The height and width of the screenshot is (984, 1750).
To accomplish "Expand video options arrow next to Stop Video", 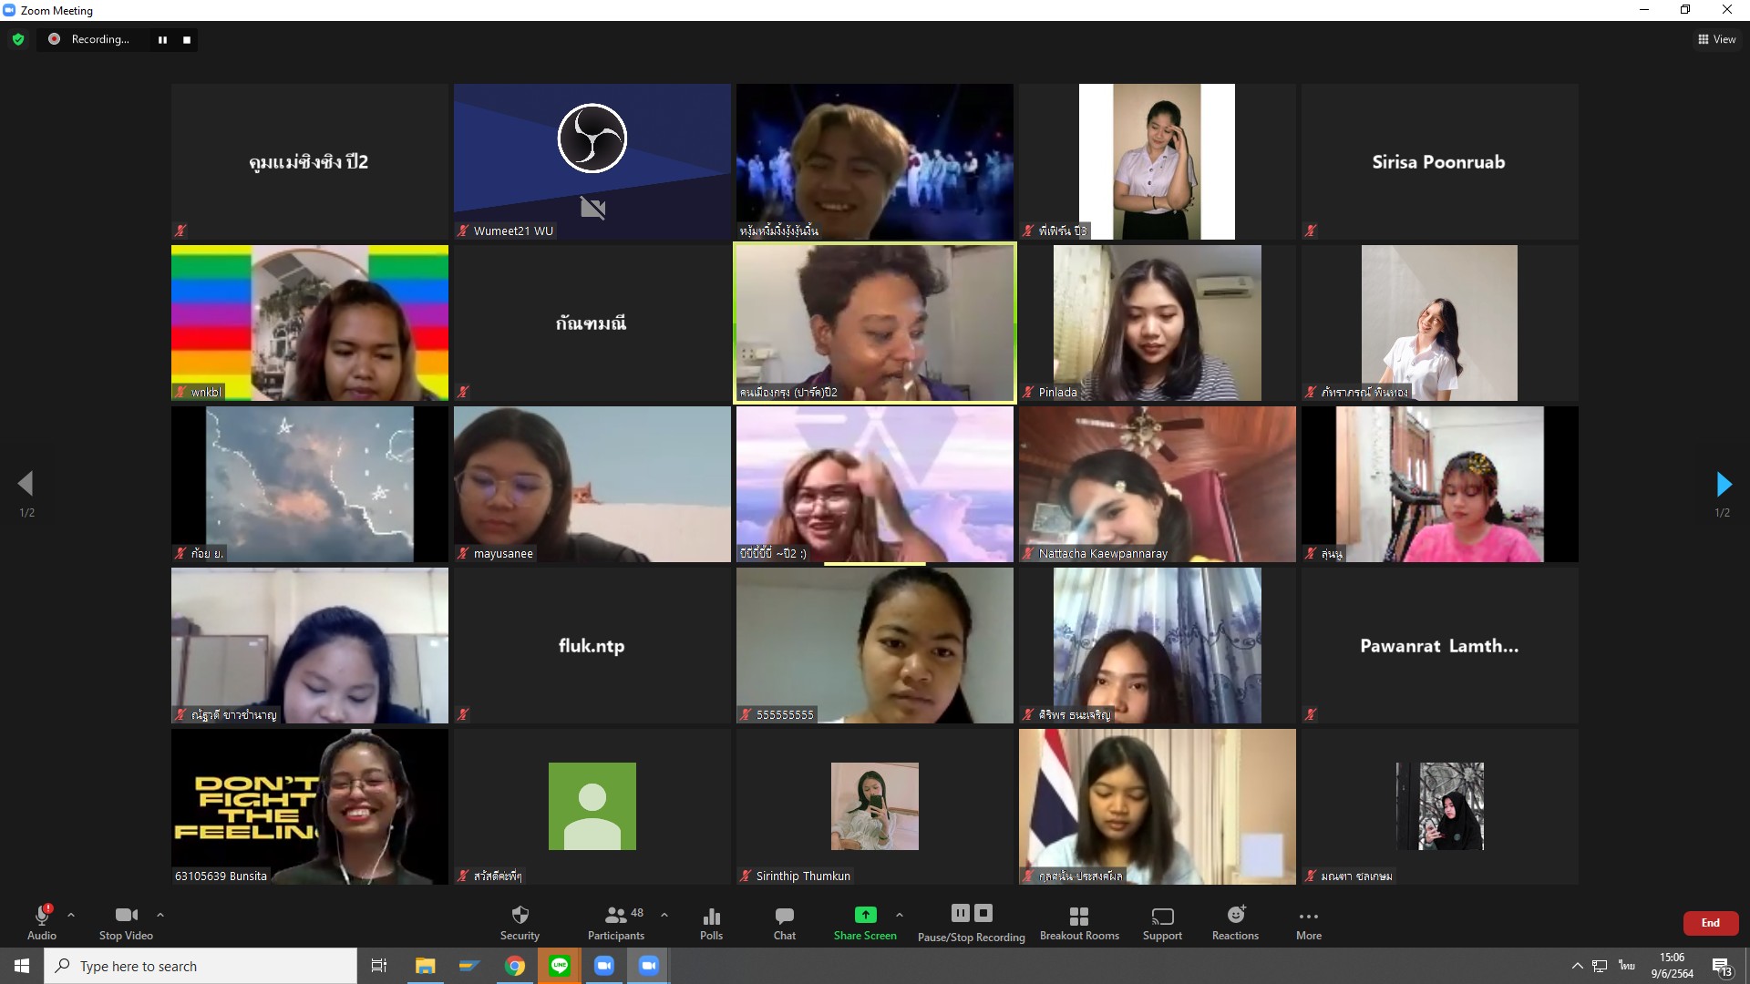I will tap(160, 915).
